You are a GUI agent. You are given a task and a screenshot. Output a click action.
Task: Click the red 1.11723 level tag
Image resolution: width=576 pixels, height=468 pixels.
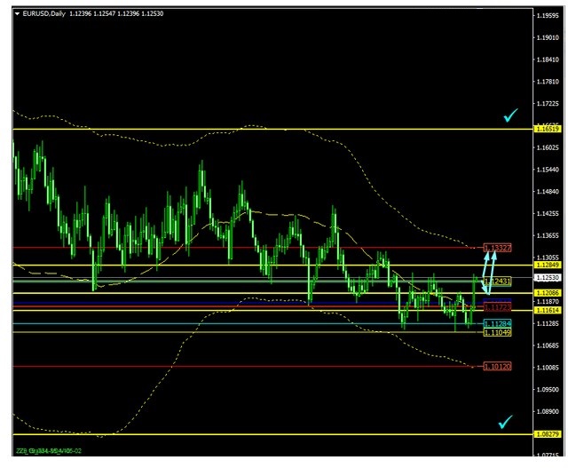[x=498, y=306]
